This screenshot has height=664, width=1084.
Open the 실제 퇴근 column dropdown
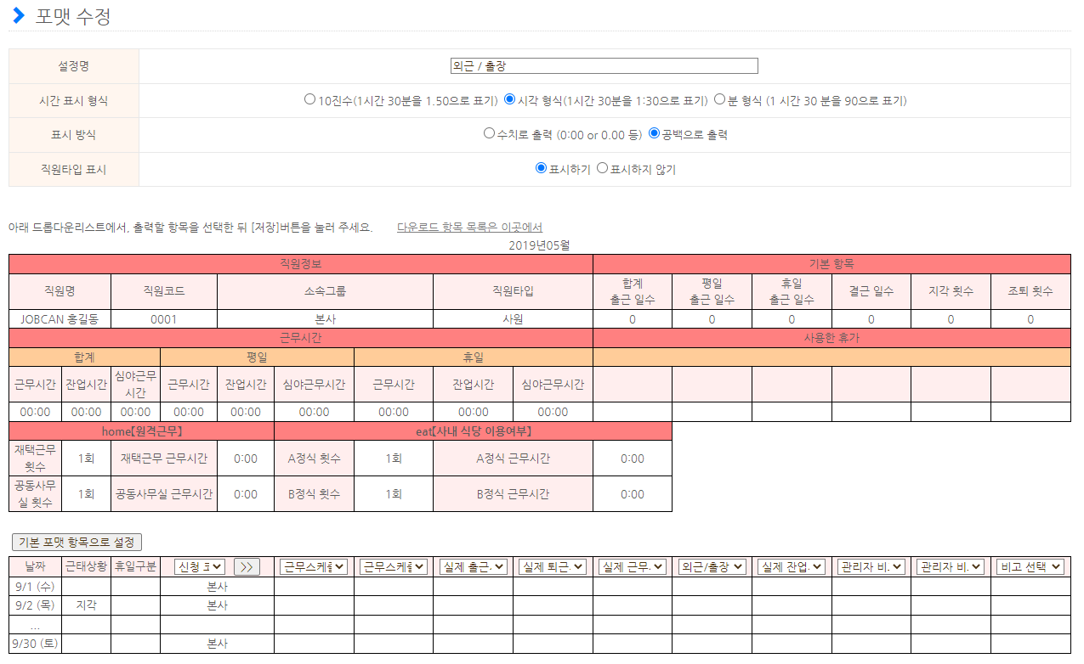(552, 567)
